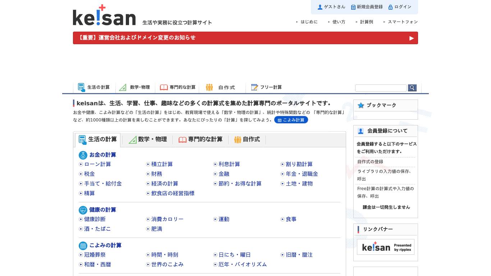Select the 専門的な計算 tab
Screen dimensions: 491x276
201,140
